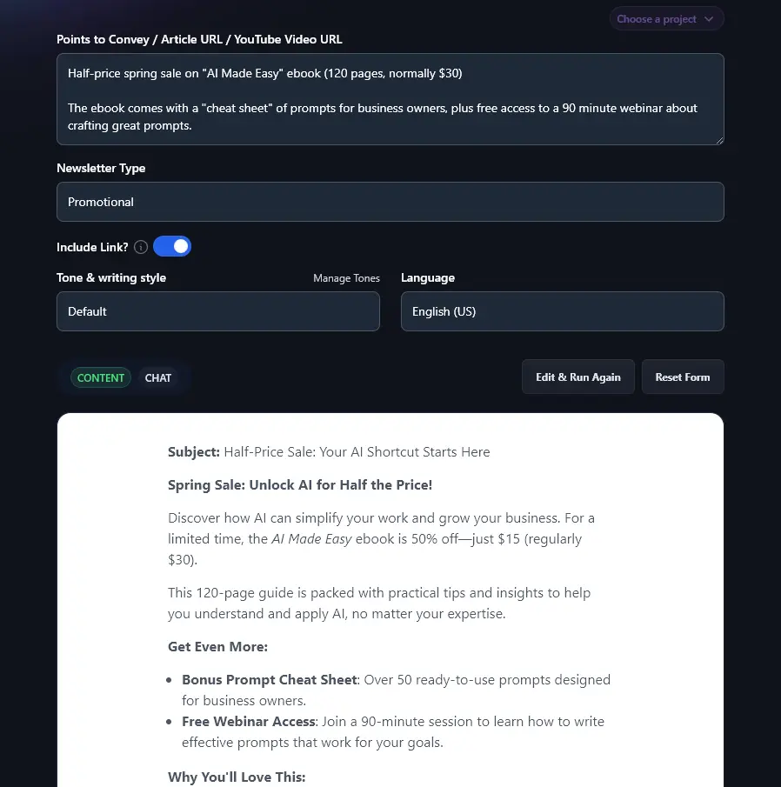Switch to the CHAT tab

point(157,377)
